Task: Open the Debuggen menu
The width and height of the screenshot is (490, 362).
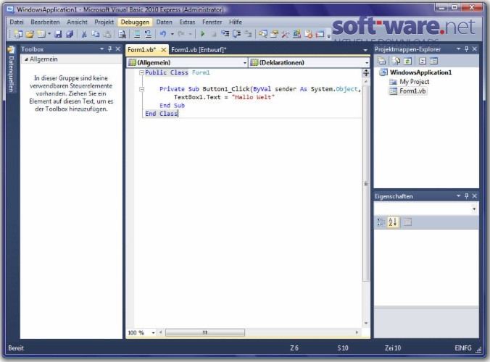Action: [x=135, y=22]
